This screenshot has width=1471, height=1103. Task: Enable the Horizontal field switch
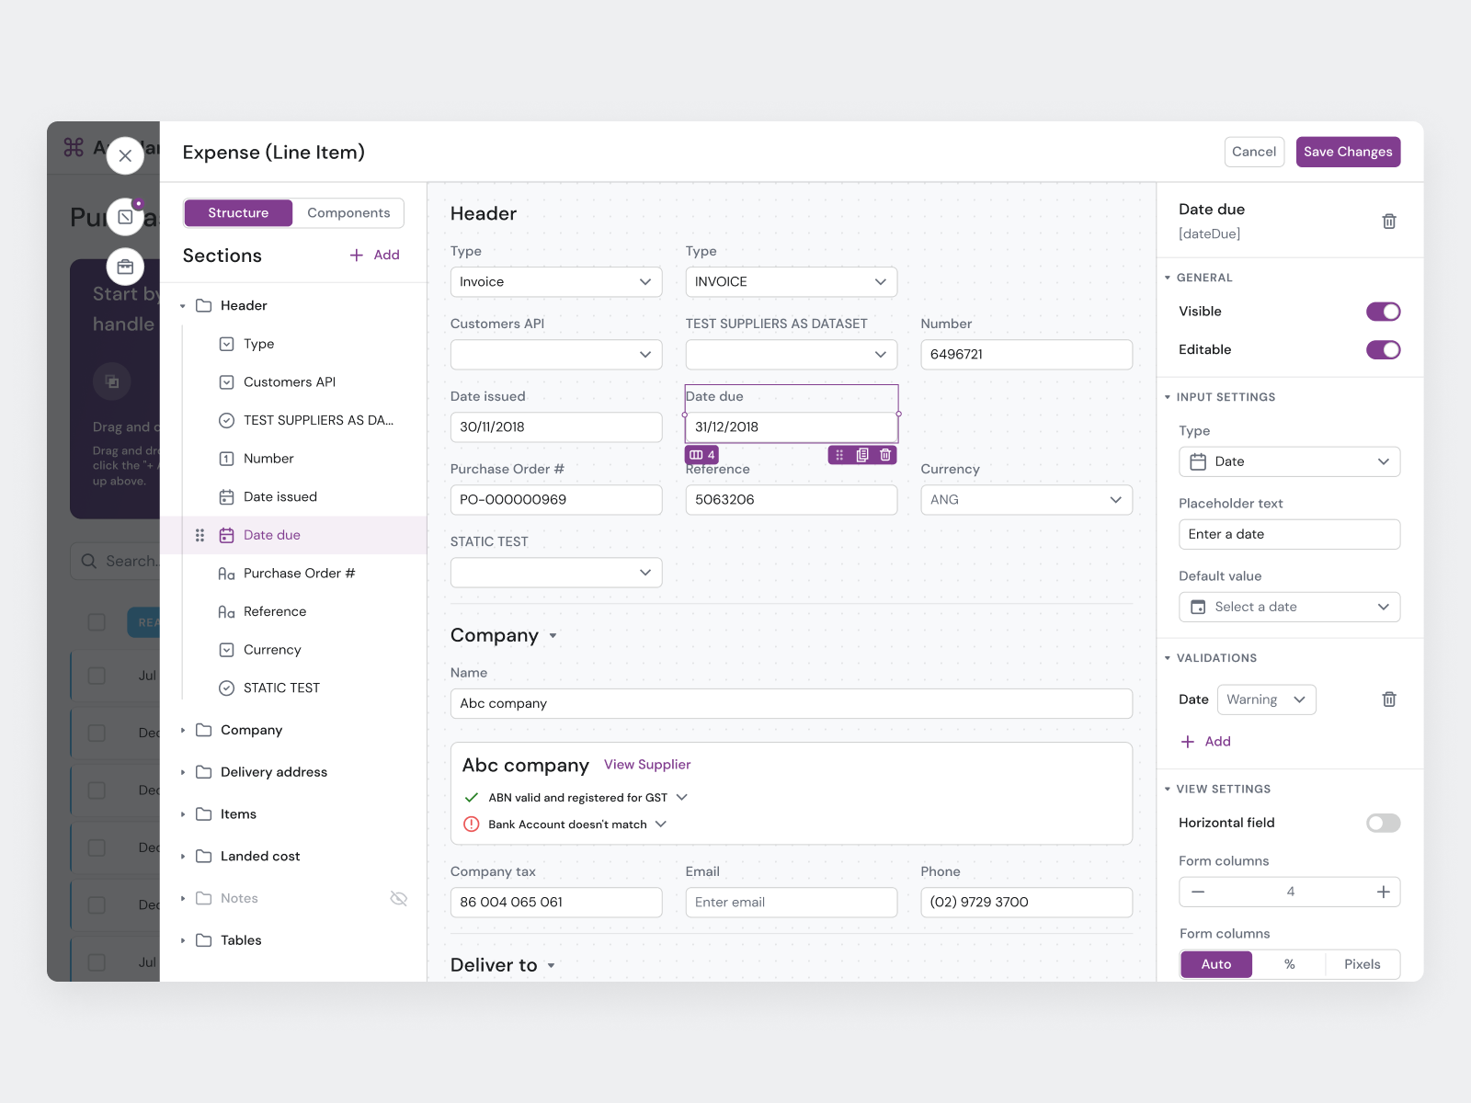pos(1383,823)
